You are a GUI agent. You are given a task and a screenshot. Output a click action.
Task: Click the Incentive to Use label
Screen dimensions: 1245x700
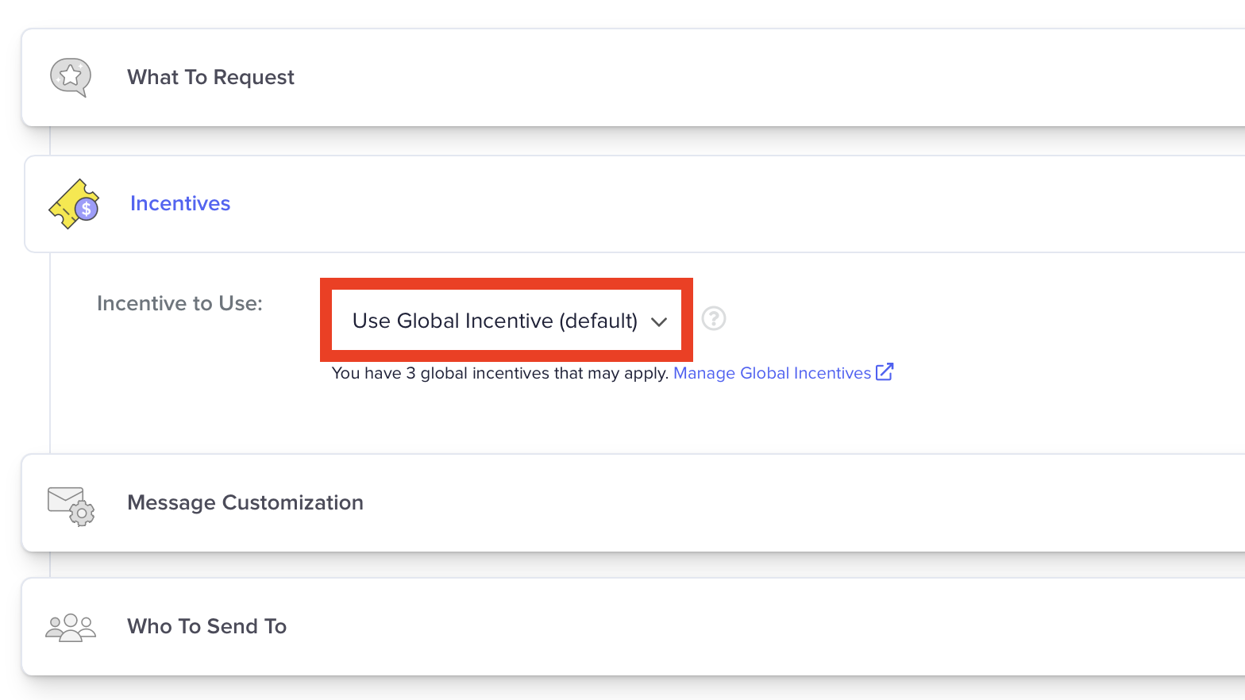179,303
